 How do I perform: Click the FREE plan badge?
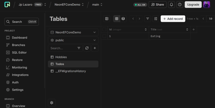38,5
